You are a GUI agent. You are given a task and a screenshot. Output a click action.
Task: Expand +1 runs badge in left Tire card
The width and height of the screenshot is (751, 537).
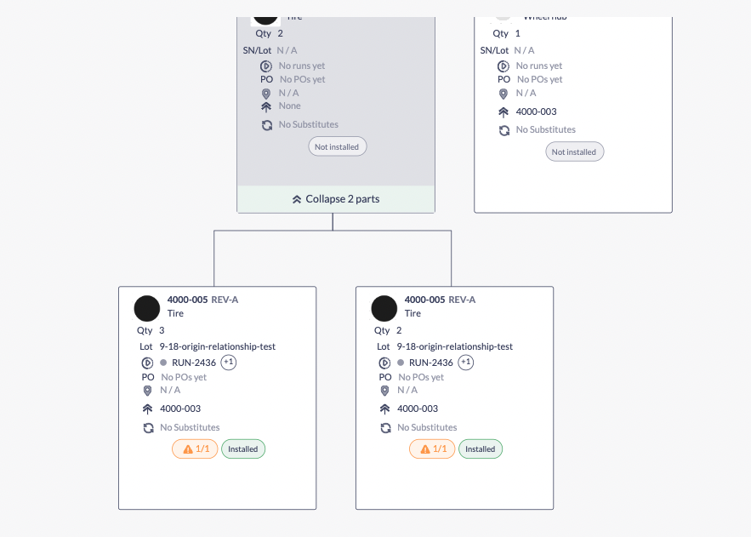tap(229, 363)
